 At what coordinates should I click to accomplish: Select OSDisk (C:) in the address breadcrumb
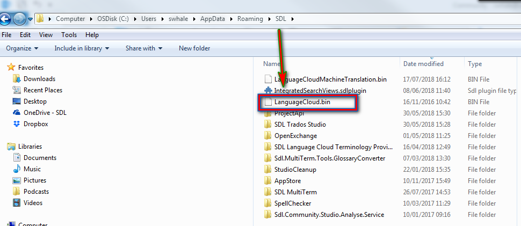[113, 19]
